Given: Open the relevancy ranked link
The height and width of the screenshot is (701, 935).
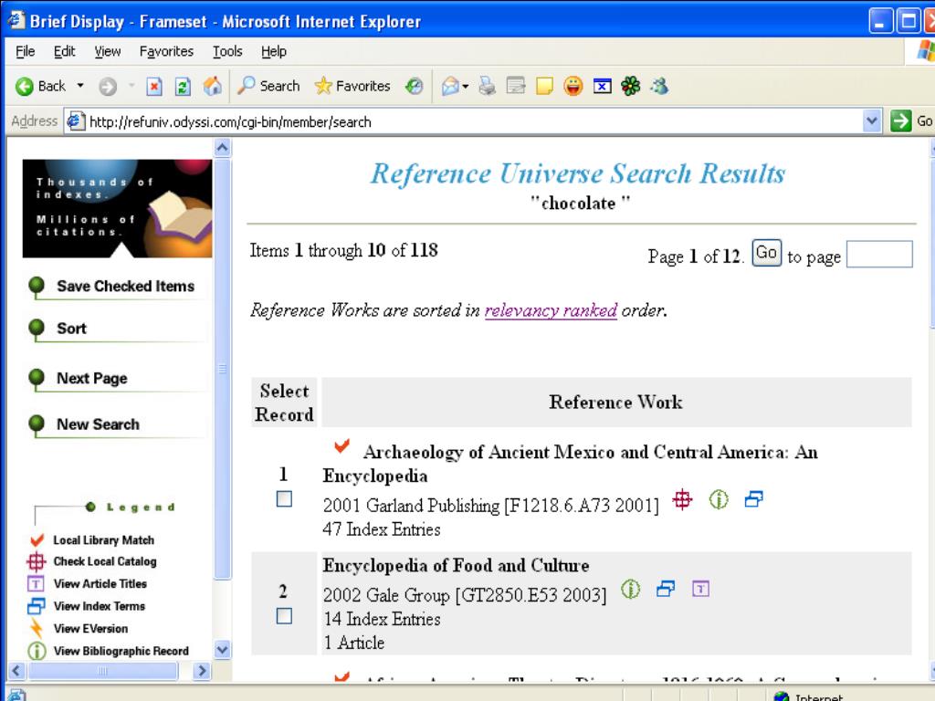Looking at the screenshot, I should [x=551, y=310].
